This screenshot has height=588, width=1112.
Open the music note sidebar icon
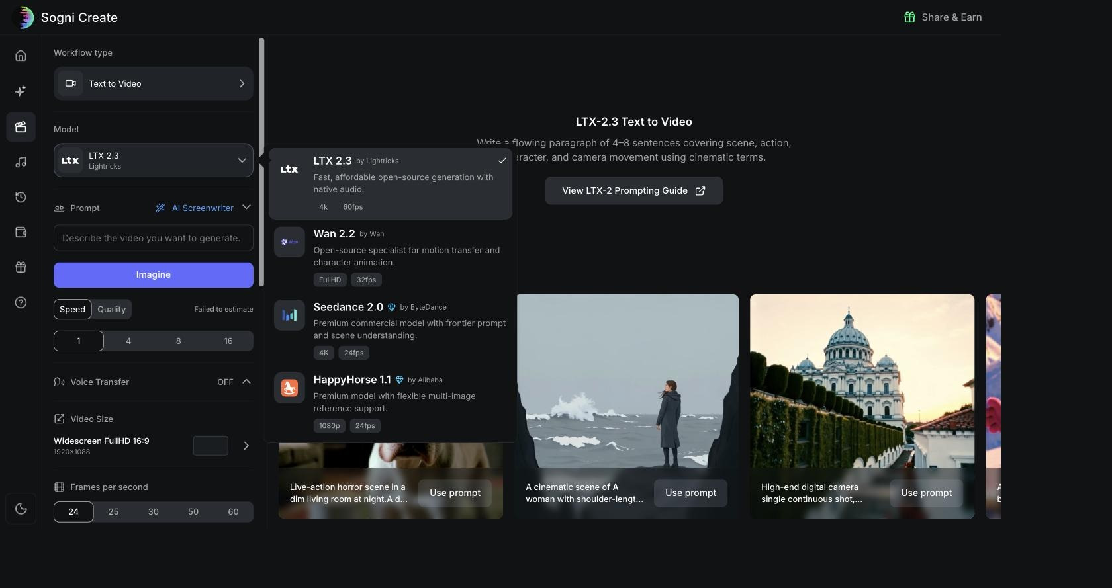click(x=21, y=162)
